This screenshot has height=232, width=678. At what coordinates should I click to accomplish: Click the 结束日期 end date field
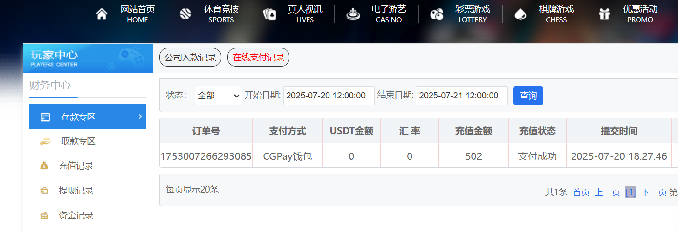(461, 96)
